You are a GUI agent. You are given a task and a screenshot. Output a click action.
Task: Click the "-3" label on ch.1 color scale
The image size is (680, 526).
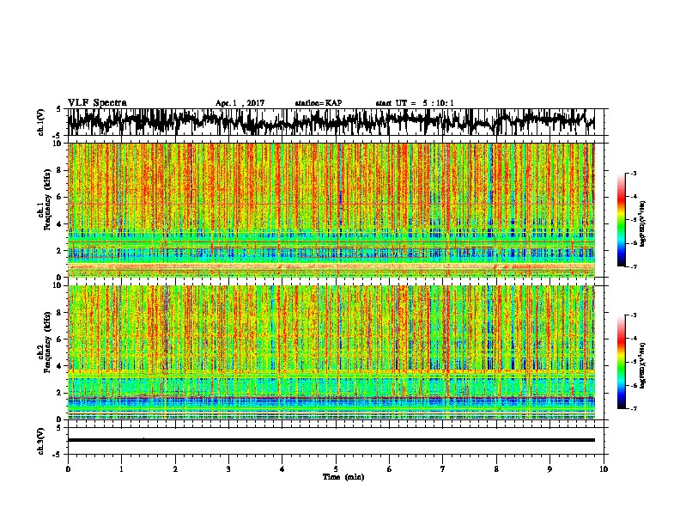pyautogui.click(x=634, y=173)
